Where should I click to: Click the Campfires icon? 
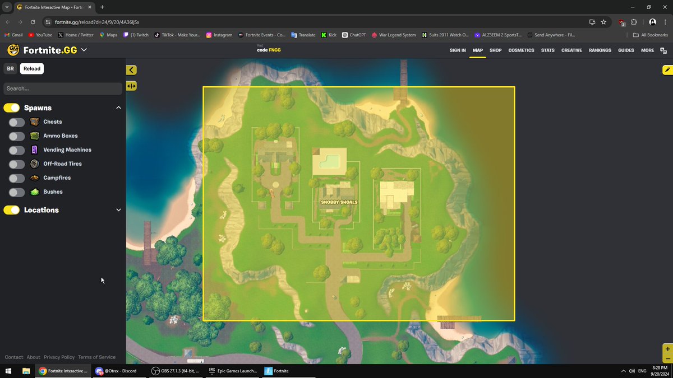(x=35, y=178)
